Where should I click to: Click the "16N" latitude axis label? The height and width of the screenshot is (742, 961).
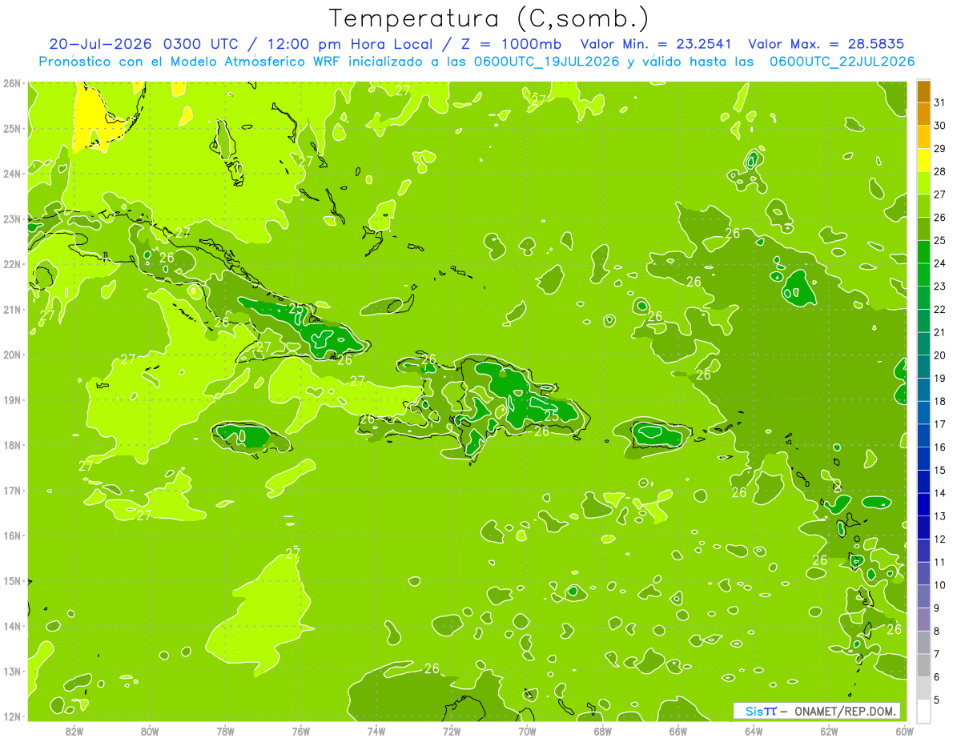pos(11,535)
